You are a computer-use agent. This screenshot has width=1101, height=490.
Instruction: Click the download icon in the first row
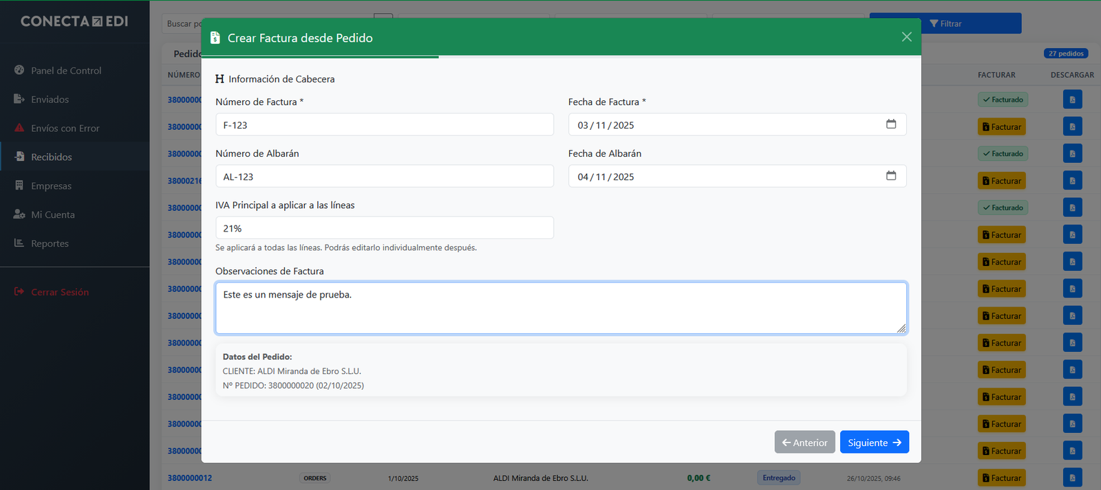[1071, 100]
